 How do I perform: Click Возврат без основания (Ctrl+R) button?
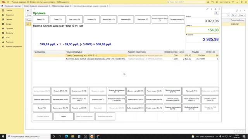(x=117, y=91)
